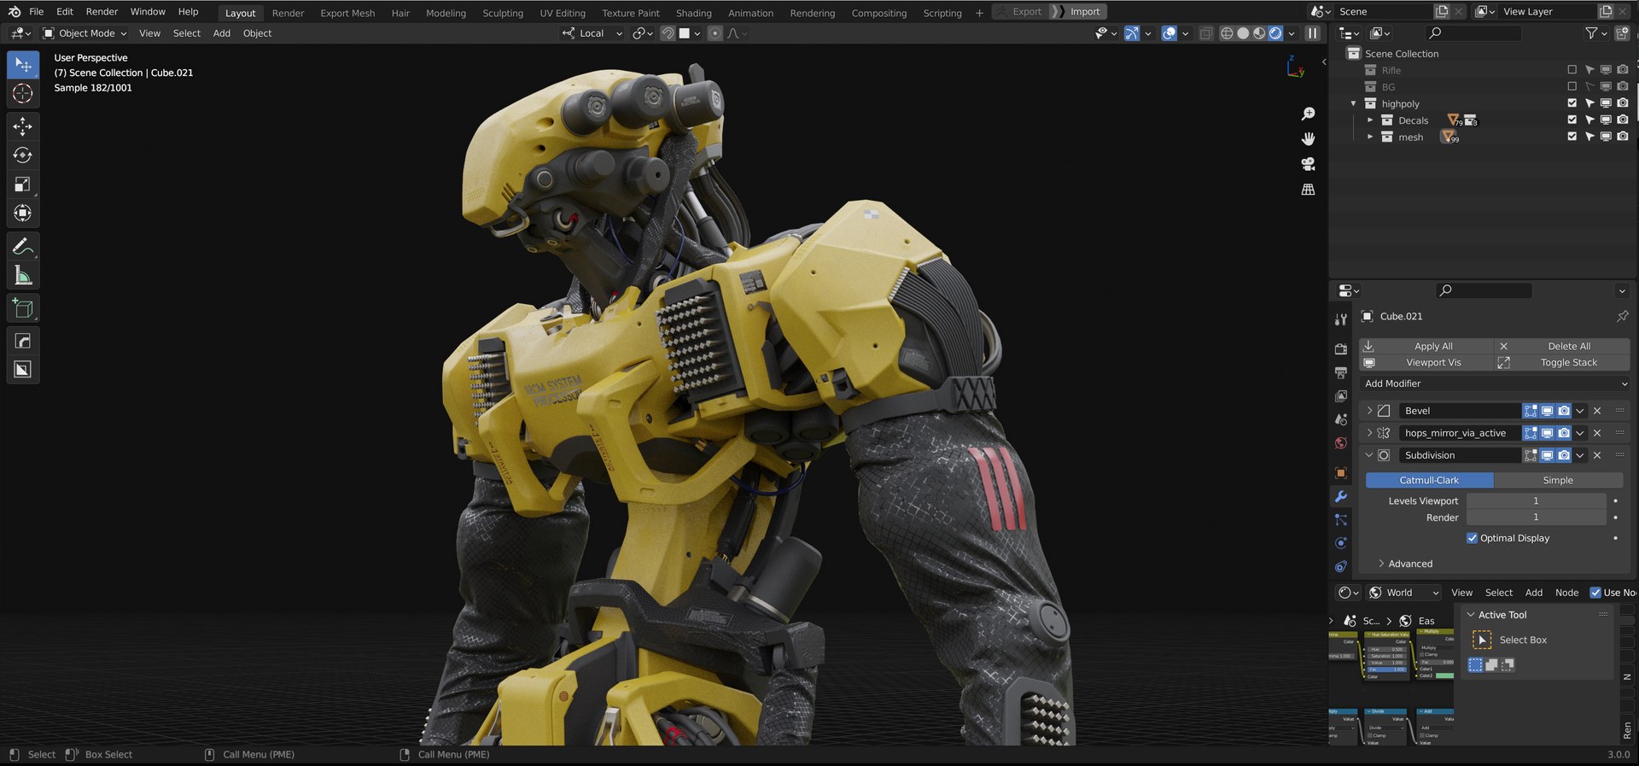Click the Scene name field

(x=1384, y=11)
